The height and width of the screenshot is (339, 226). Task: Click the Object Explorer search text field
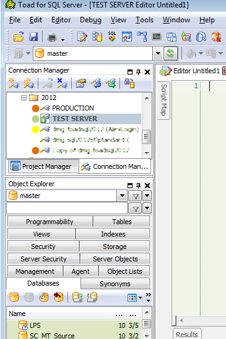[x=67, y=209]
